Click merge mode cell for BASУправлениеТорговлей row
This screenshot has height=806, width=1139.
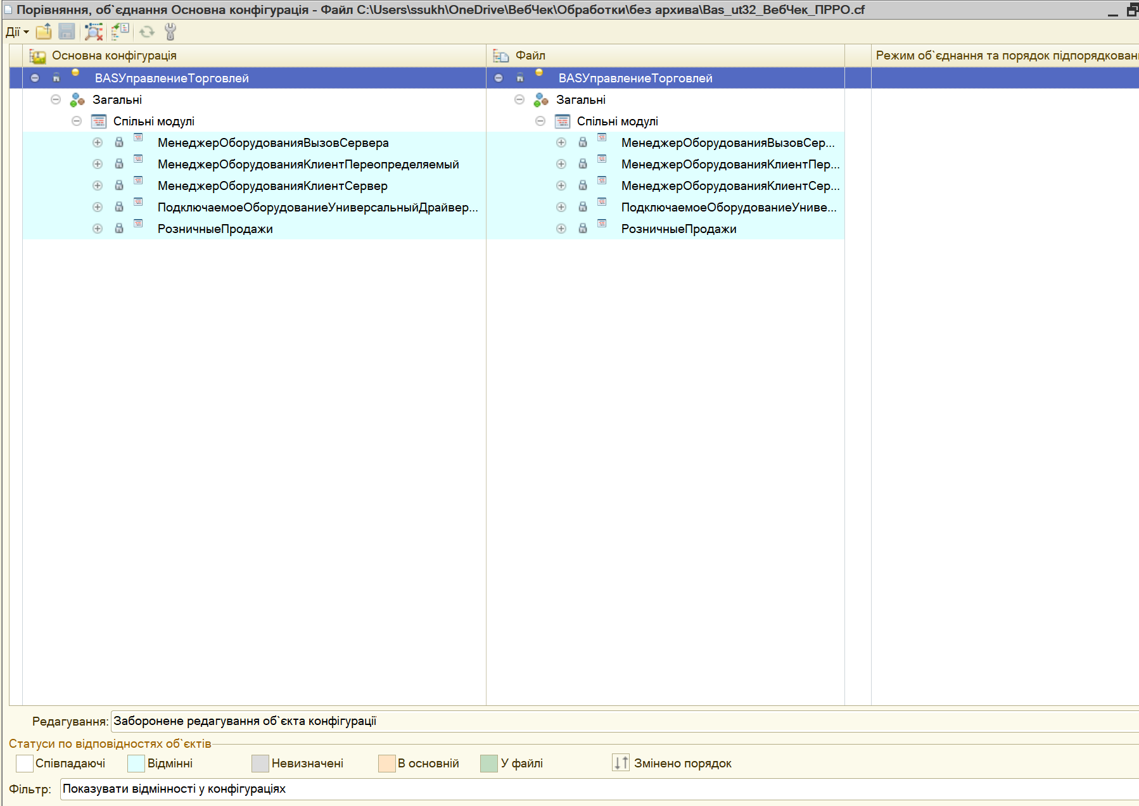point(1005,78)
